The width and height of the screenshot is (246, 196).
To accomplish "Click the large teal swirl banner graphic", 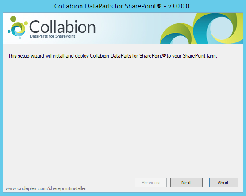I will pos(218,28).
